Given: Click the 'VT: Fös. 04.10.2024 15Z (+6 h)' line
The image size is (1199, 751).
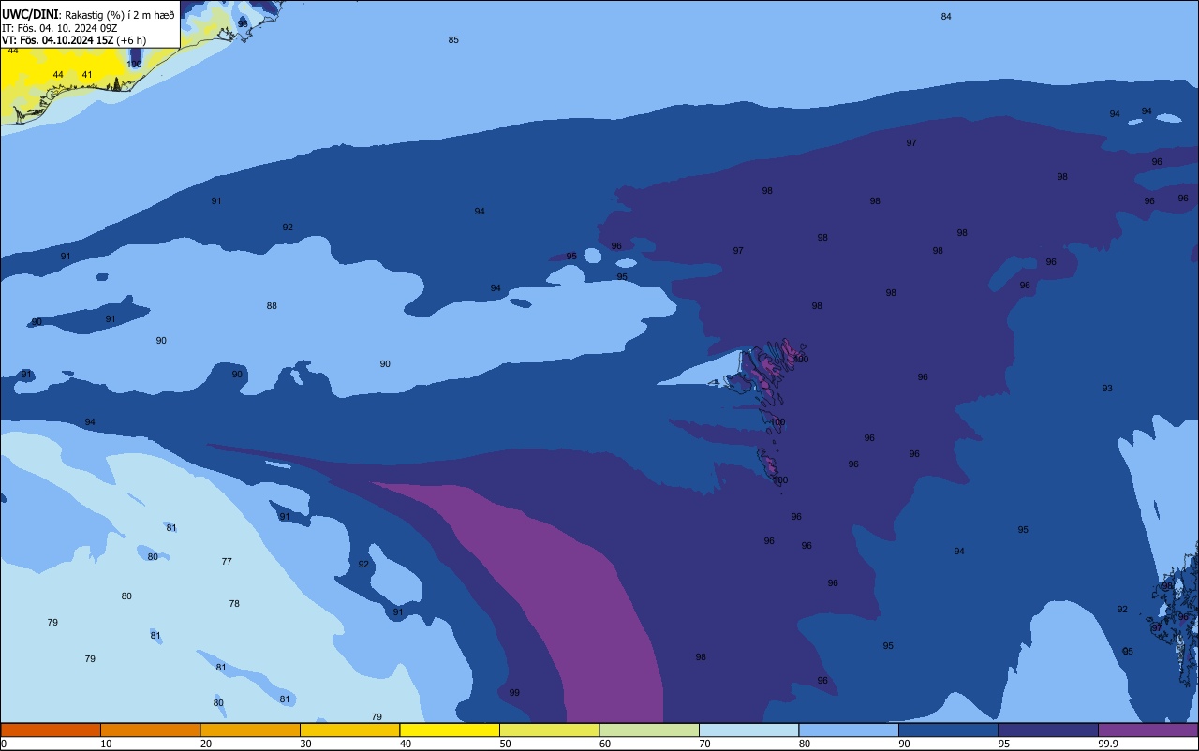Looking at the screenshot, I should (74, 40).
